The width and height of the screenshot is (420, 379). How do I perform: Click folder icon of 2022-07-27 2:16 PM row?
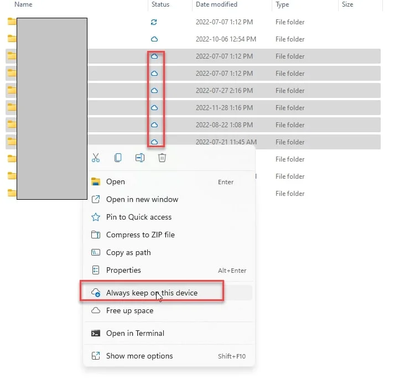coord(12,90)
